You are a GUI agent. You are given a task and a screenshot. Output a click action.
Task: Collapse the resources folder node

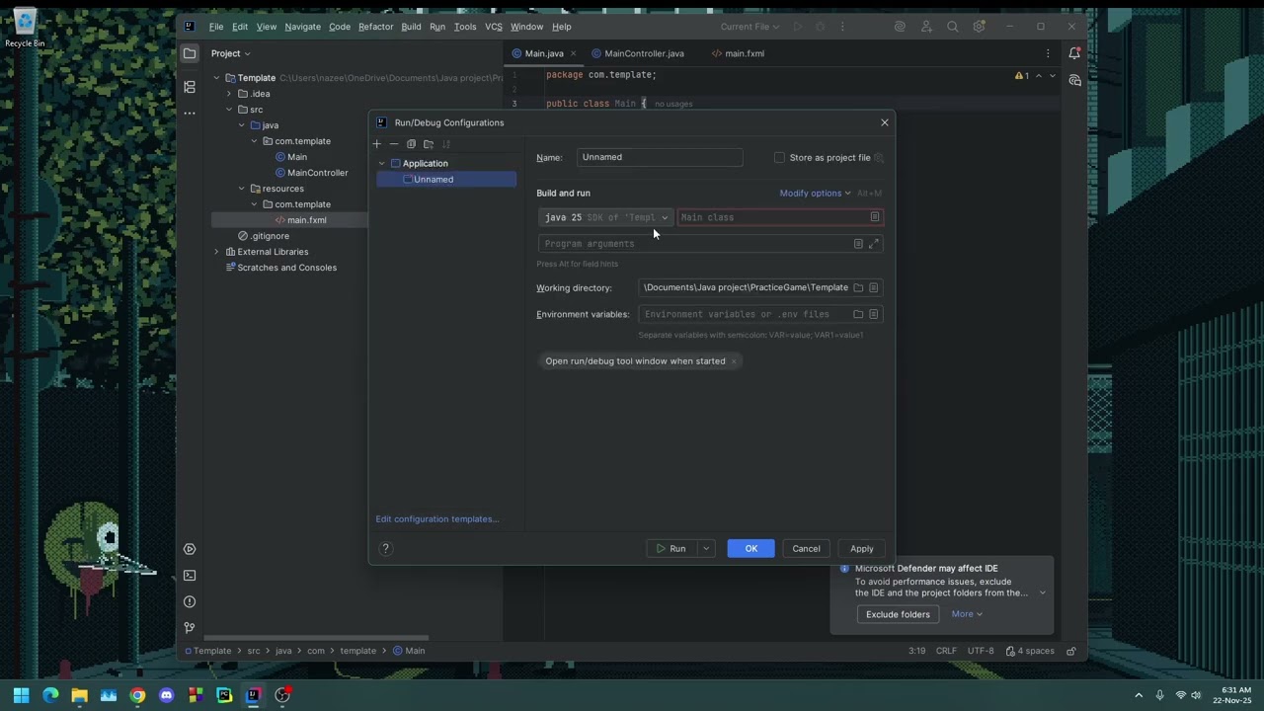click(241, 189)
